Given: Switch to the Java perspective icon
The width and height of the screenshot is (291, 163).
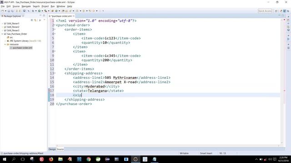Looking at the screenshot, I should [285, 11].
